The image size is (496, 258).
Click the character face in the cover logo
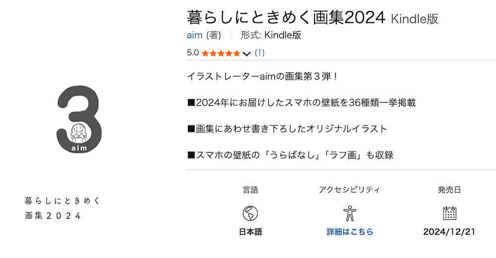coord(79,133)
